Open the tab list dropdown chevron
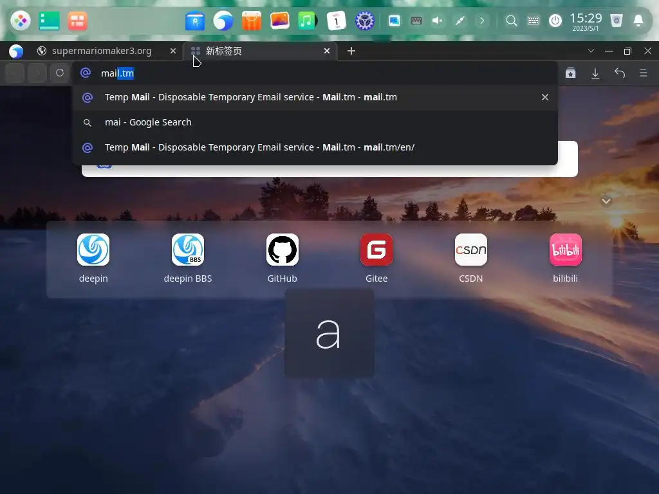Screen dimensions: 659x494 tap(591, 51)
